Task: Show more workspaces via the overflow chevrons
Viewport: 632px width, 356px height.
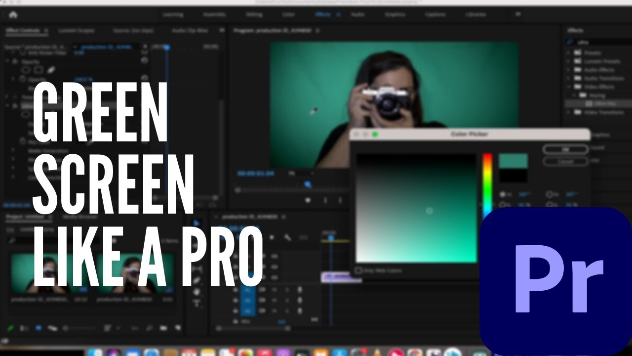Action: tap(518, 14)
